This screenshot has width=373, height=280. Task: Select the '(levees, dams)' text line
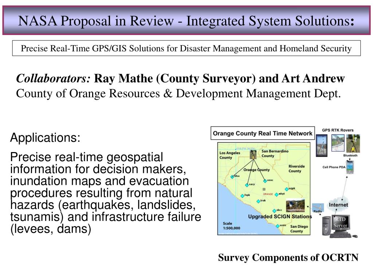pyautogui.click(x=51, y=229)
